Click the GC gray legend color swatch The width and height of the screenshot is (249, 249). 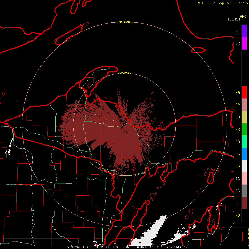[x=244, y=191]
